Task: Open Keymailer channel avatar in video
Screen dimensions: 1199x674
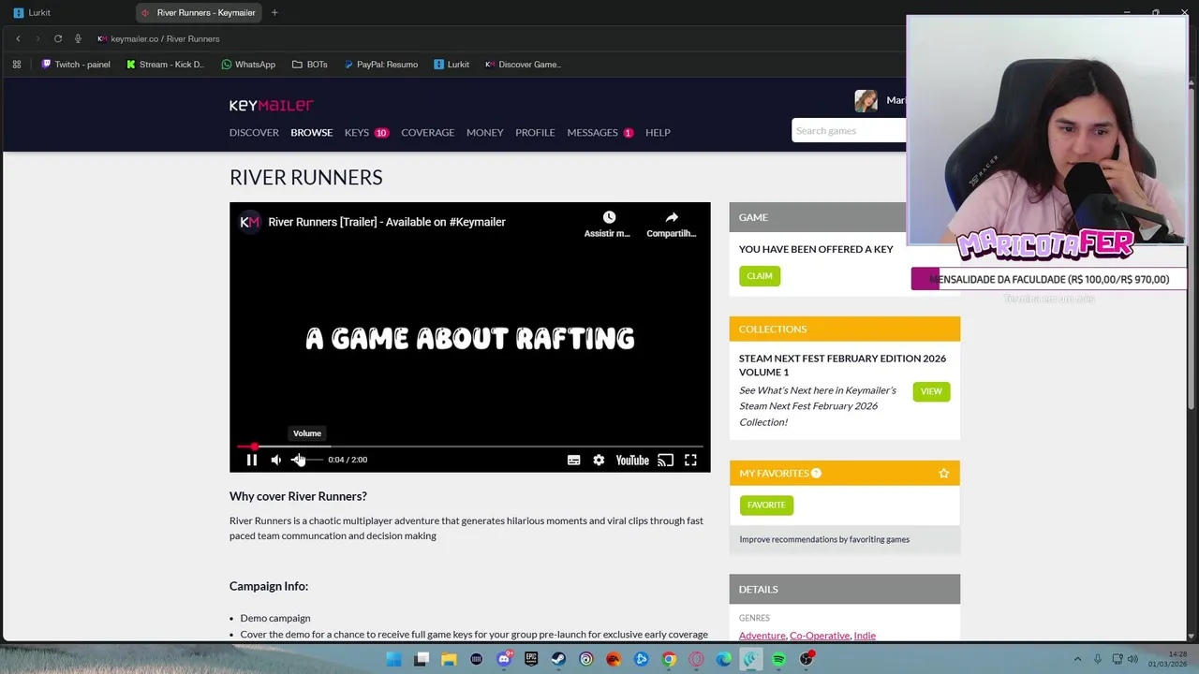Action: pyautogui.click(x=249, y=222)
